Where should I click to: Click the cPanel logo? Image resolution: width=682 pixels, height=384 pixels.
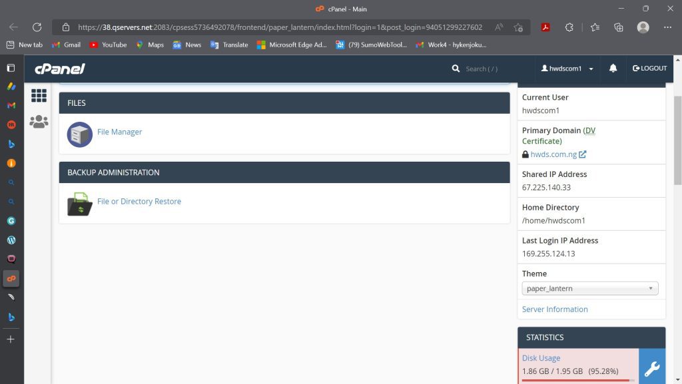(59, 69)
